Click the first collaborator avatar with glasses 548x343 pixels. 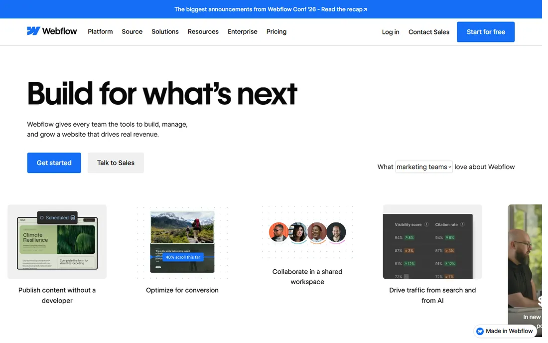(278, 232)
